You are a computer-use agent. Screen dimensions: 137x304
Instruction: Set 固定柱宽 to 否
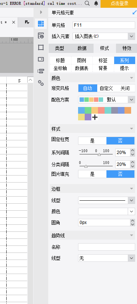click(120, 141)
